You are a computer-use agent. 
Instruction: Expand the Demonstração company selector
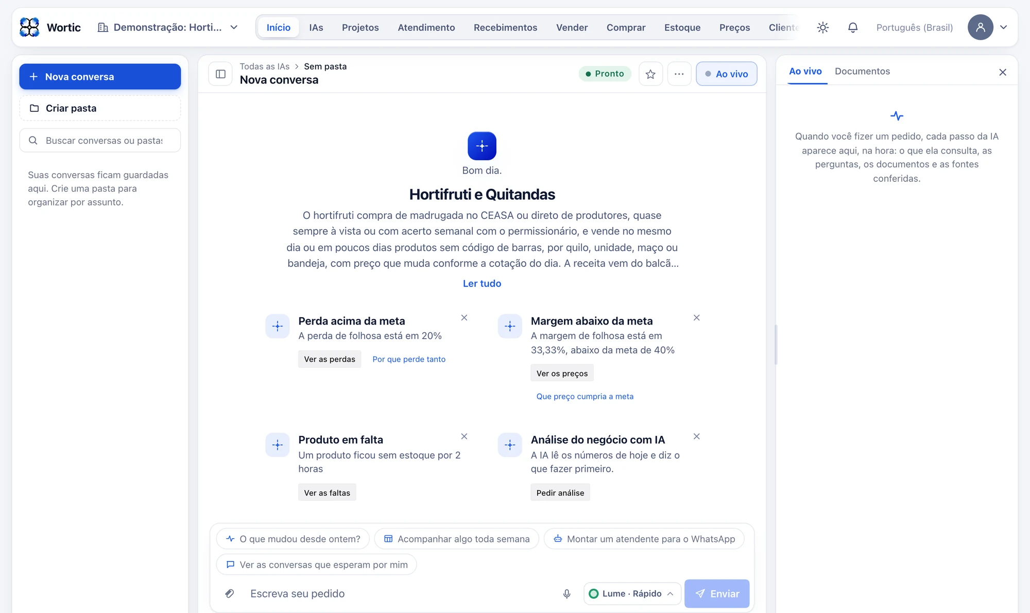pos(168,27)
